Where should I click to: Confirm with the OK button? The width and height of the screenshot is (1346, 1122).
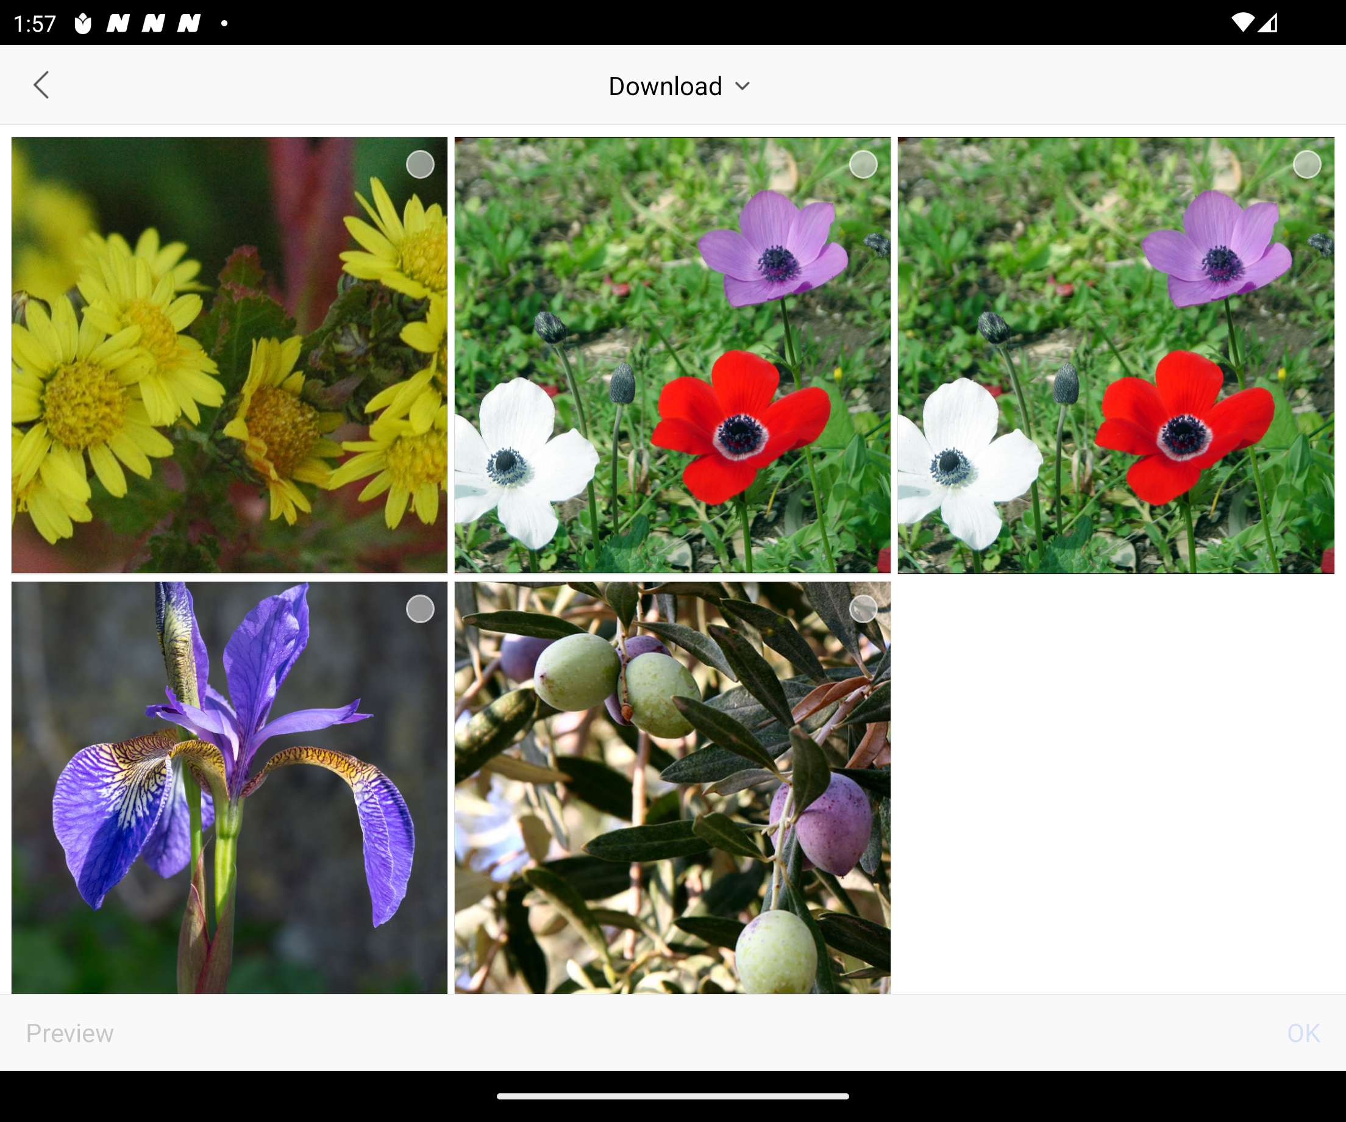tap(1303, 1033)
